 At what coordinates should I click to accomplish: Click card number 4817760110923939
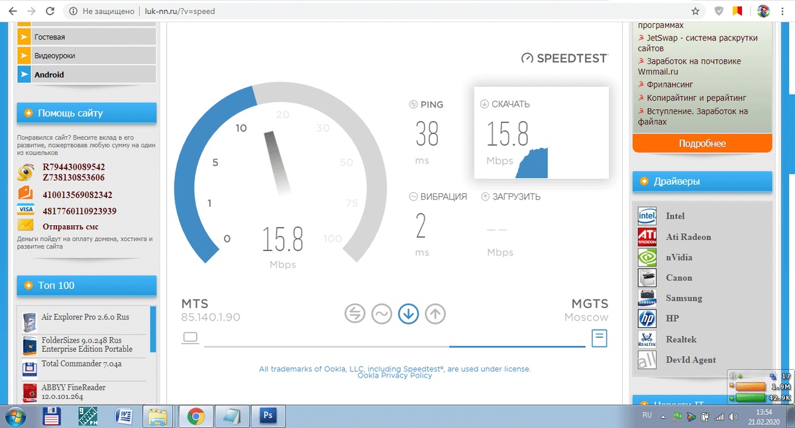coord(80,211)
